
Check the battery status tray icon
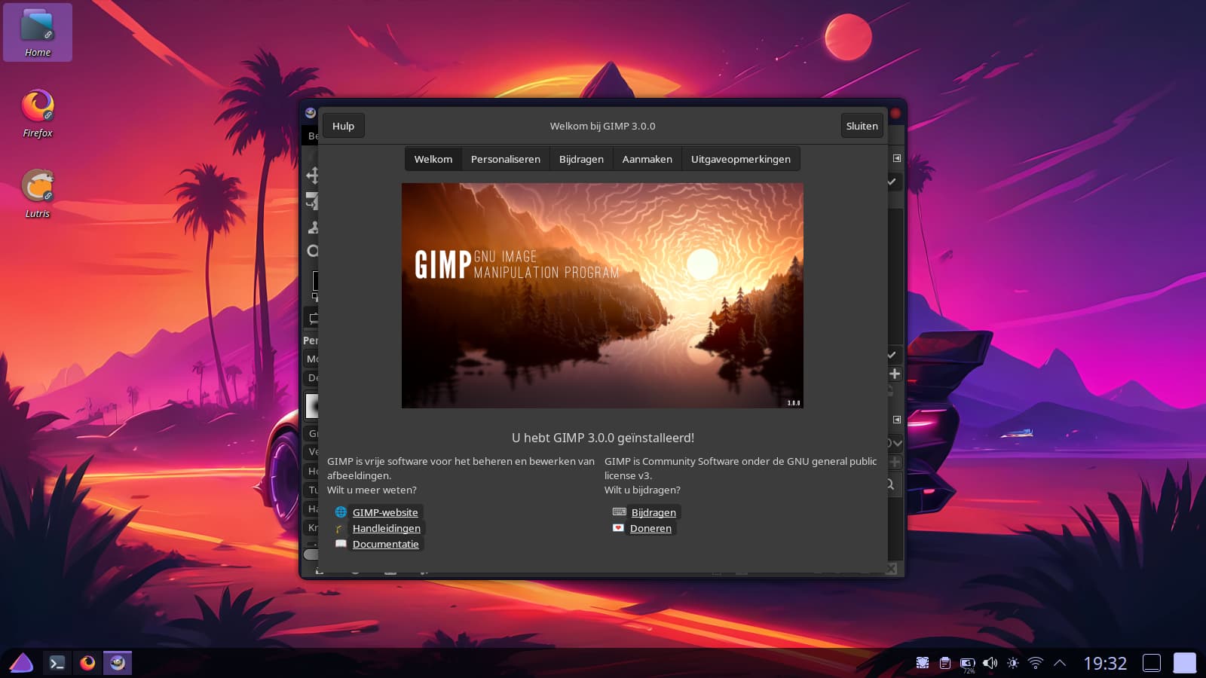pos(968,664)
